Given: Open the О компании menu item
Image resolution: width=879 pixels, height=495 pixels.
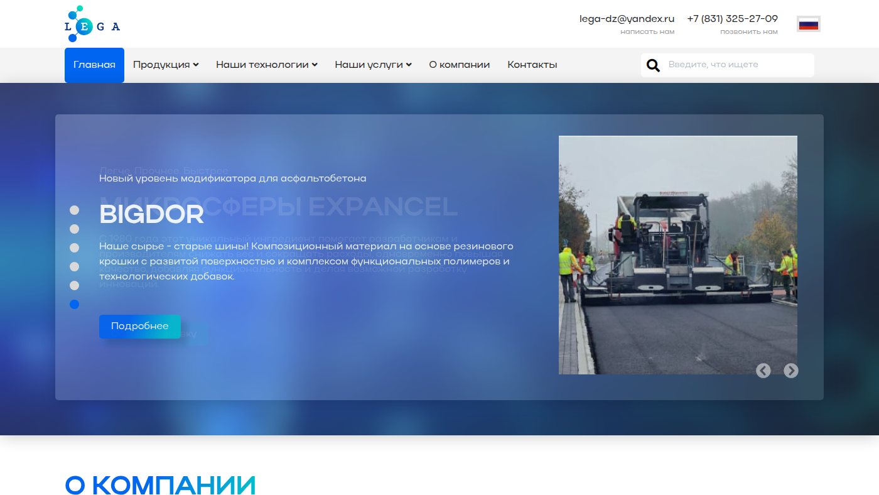Looking at the screenshot, I should coord(460,65).
